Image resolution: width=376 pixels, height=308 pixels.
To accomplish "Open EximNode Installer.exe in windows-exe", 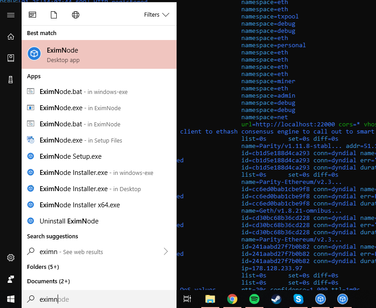I will (x=99, y=173).
